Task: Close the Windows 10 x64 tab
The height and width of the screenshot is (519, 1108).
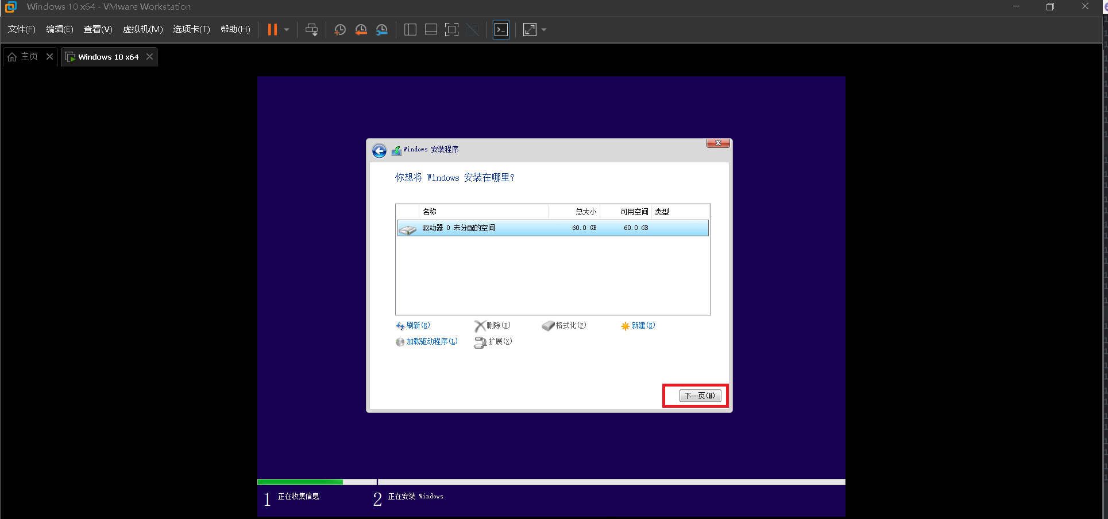Action: pyautogui.click(x=149, y=56)
